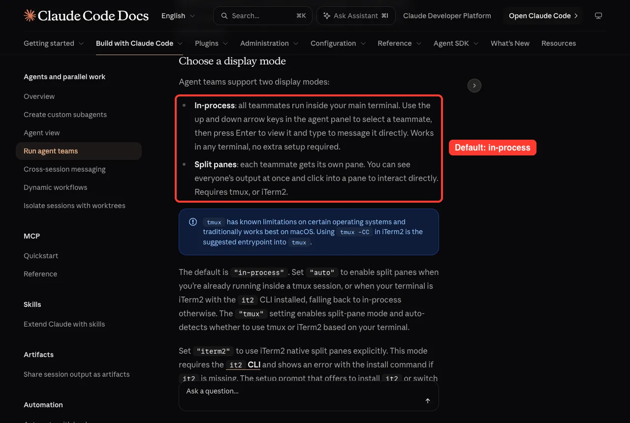Expand the Build with Claude Code menu
The width and height of the screenshot is (630, 423).
(139, 43)
